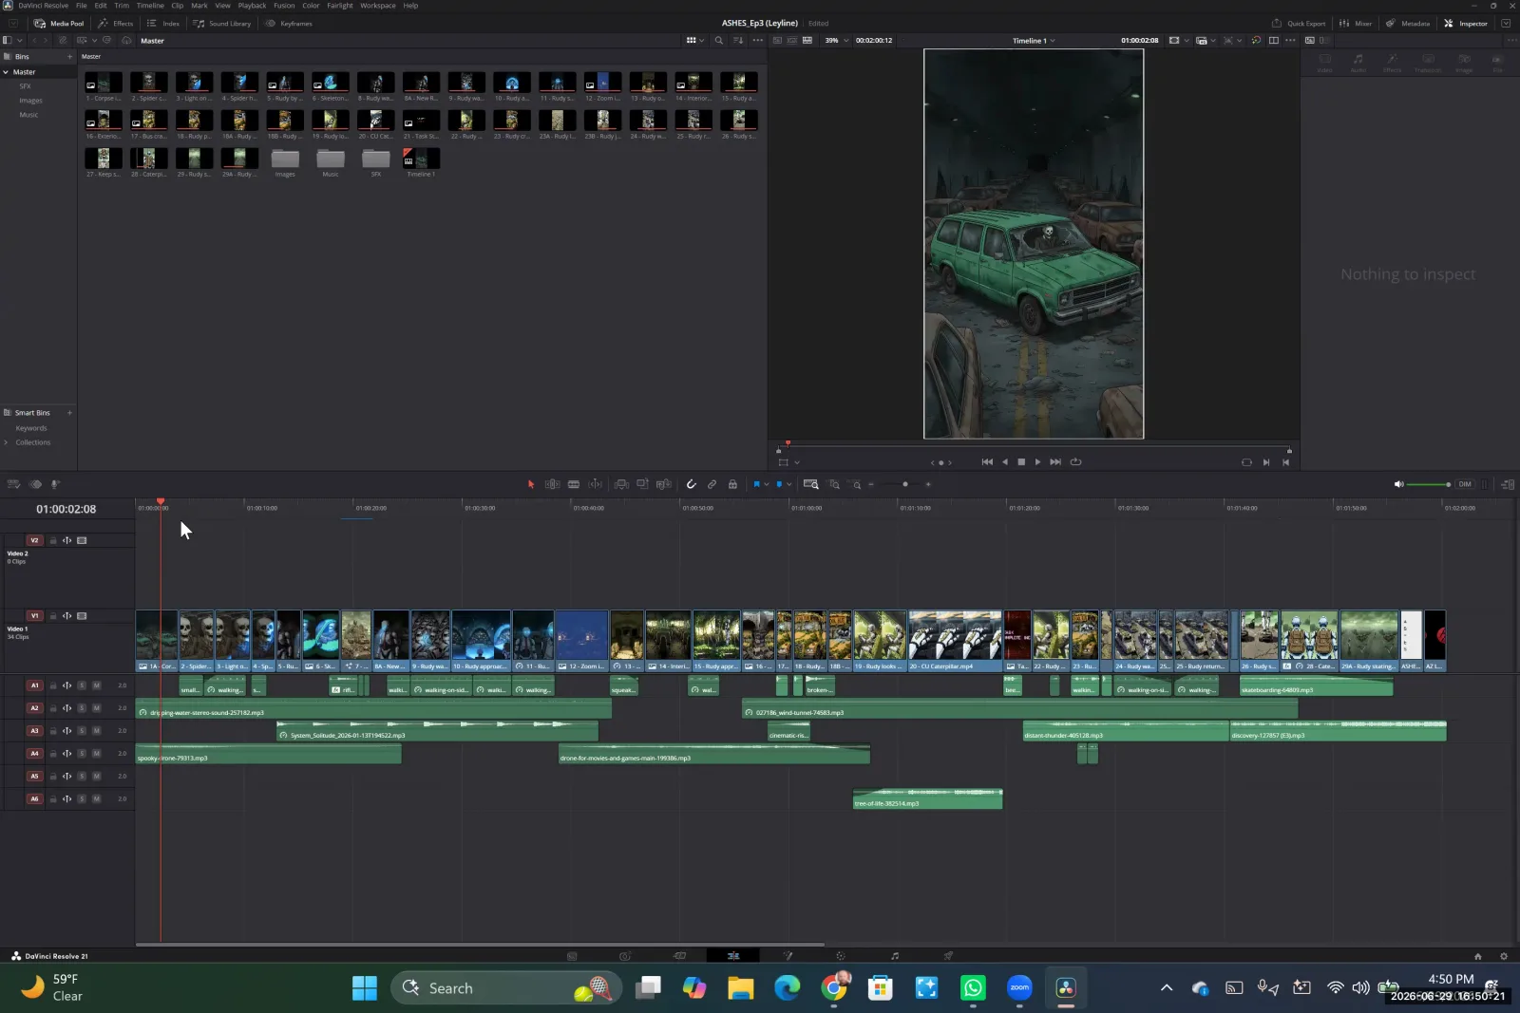Click the Play Reverse button

1004,462
